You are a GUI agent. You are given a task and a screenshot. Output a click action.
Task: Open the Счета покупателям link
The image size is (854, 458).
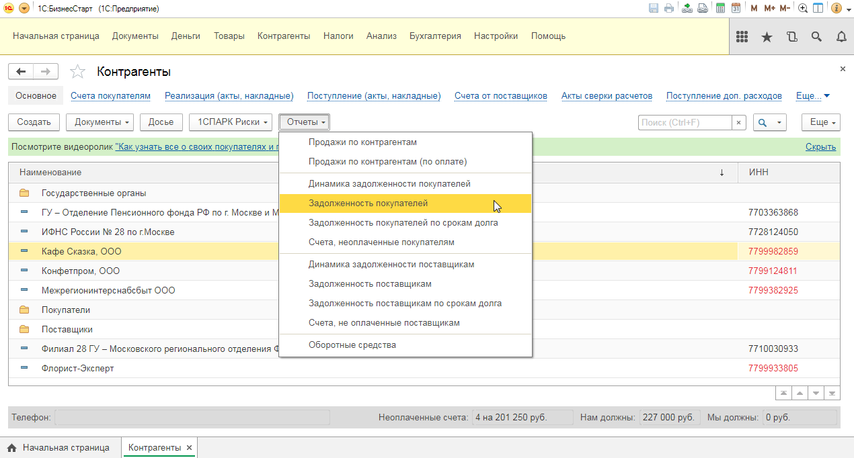110,96
